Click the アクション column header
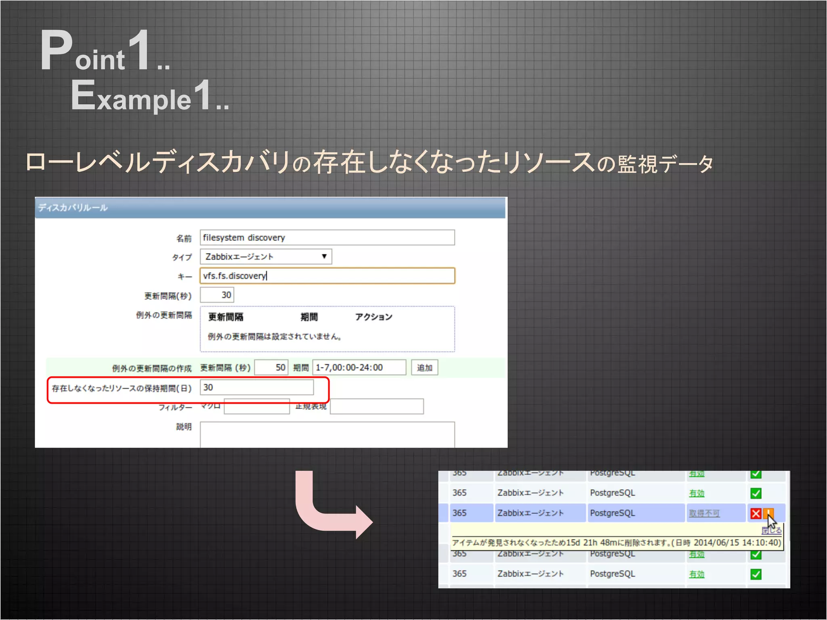This screenshot has width=827, height=620. coord(374,317)
